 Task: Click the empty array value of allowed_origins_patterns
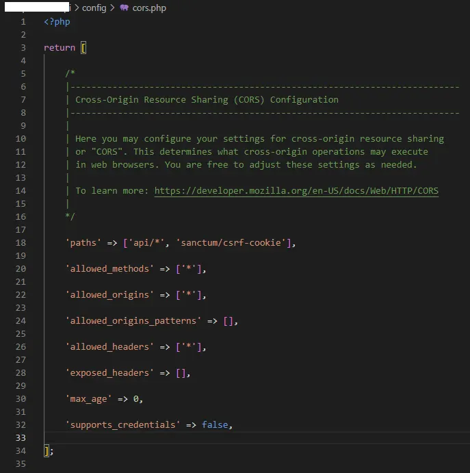229,321
